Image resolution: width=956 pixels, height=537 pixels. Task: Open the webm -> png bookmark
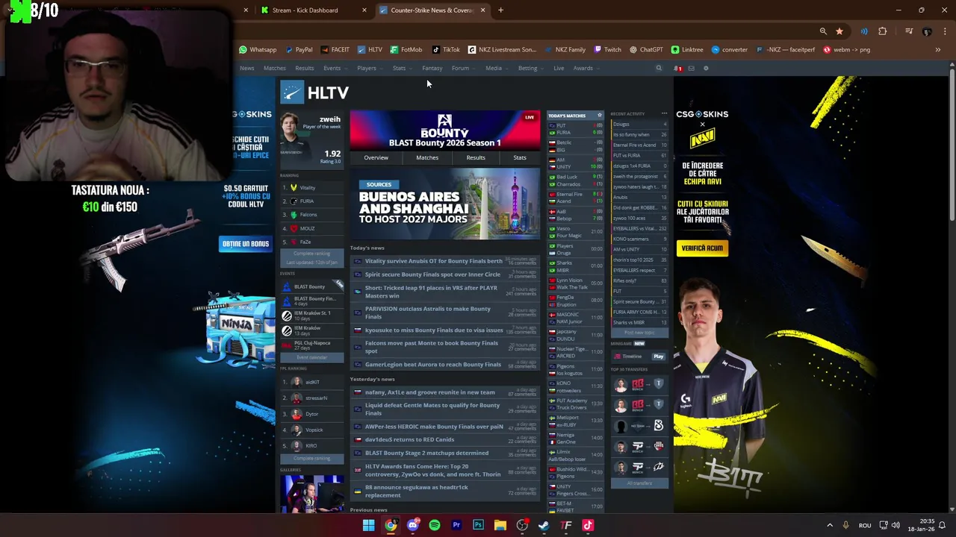[846, 50]
